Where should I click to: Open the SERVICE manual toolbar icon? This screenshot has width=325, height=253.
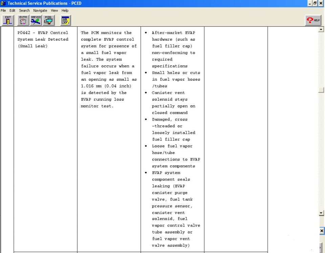(x=36, y=20)
